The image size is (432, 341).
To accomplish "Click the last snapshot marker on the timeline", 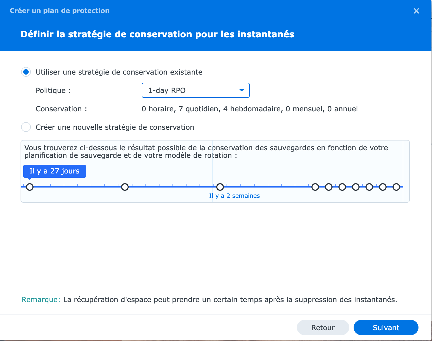I will (x=396, y=187).
